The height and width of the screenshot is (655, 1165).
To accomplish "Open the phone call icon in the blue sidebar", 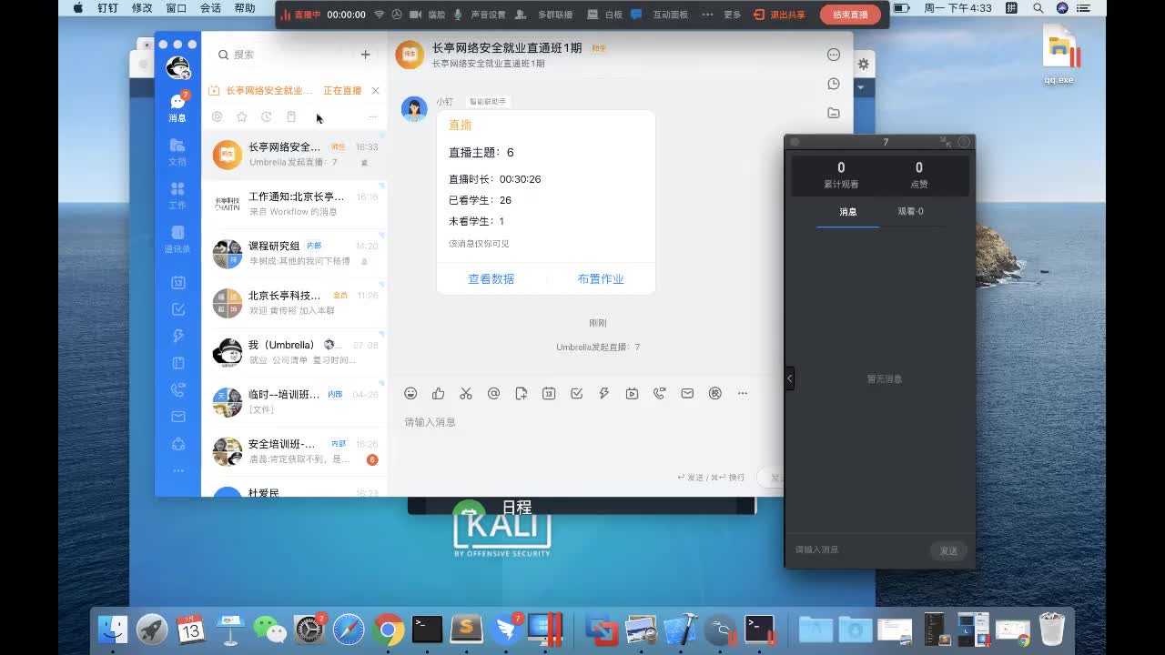I will click(178, 390).
